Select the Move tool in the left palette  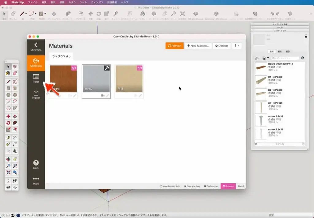pos(8,116)
